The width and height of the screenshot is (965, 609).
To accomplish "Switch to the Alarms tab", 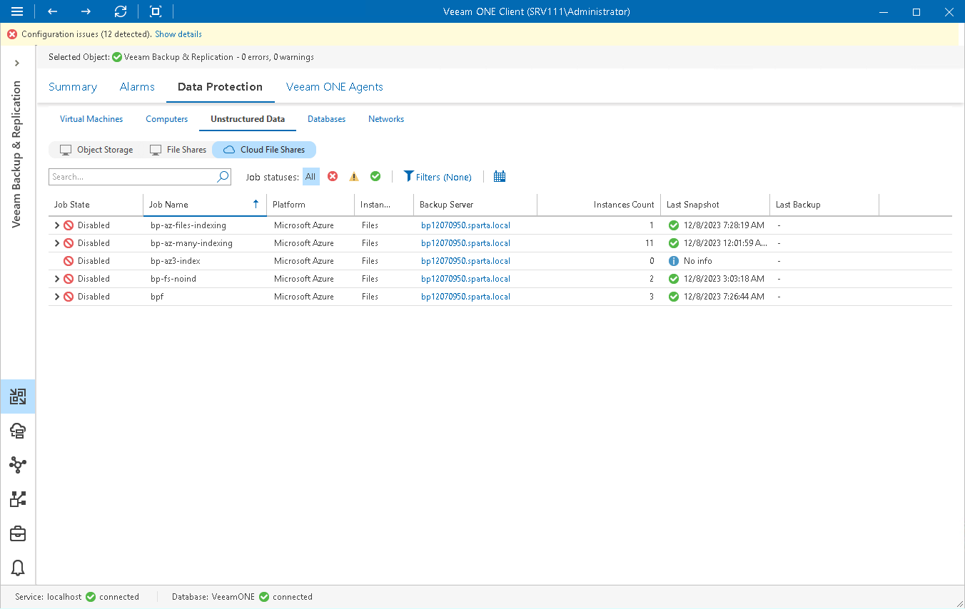I will coord(137,87).
